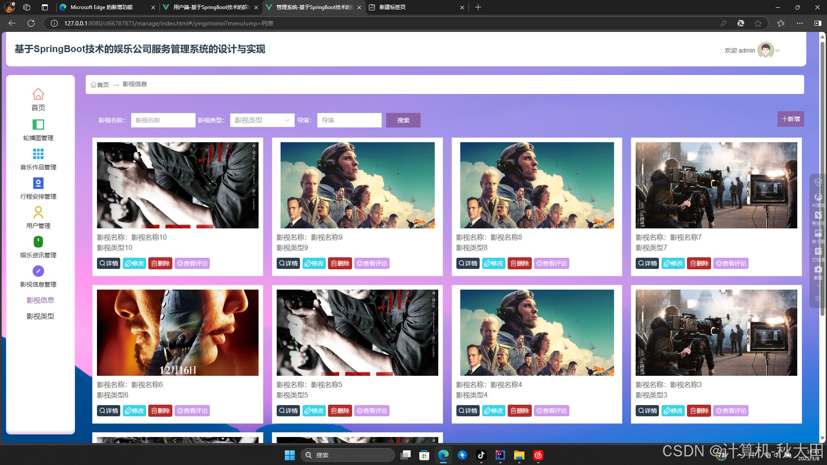
Task: Click 修改 for 影视名称6
Action: point(134,411)
